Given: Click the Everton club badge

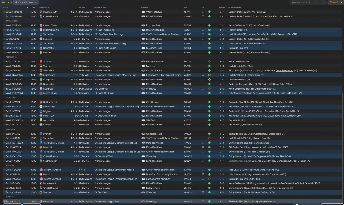Looking at the screenshot, I should coord(41,134).
